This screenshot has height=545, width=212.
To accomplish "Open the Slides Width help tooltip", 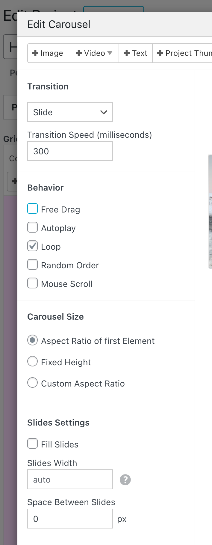I will [125, 480].
